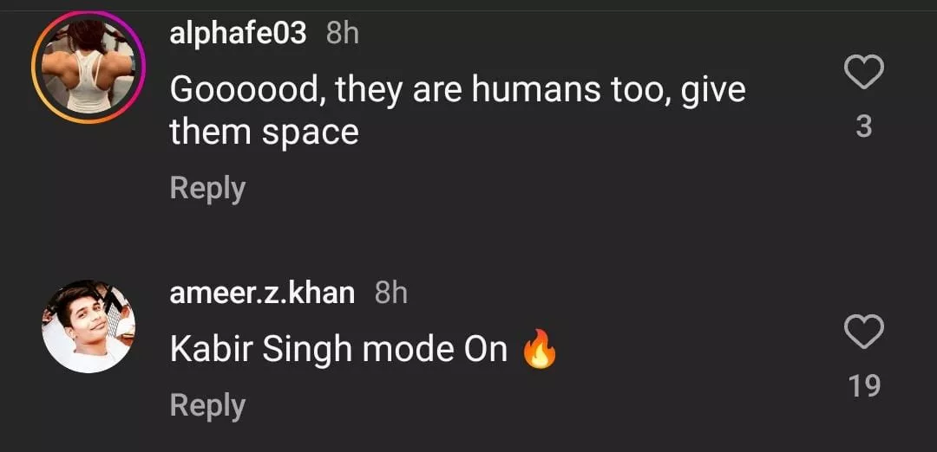Image resolution: width=937 pixels, height=452 pixels.
Task: Like alphafe03's comment with the heart
Action: click(x=863, y=73)
